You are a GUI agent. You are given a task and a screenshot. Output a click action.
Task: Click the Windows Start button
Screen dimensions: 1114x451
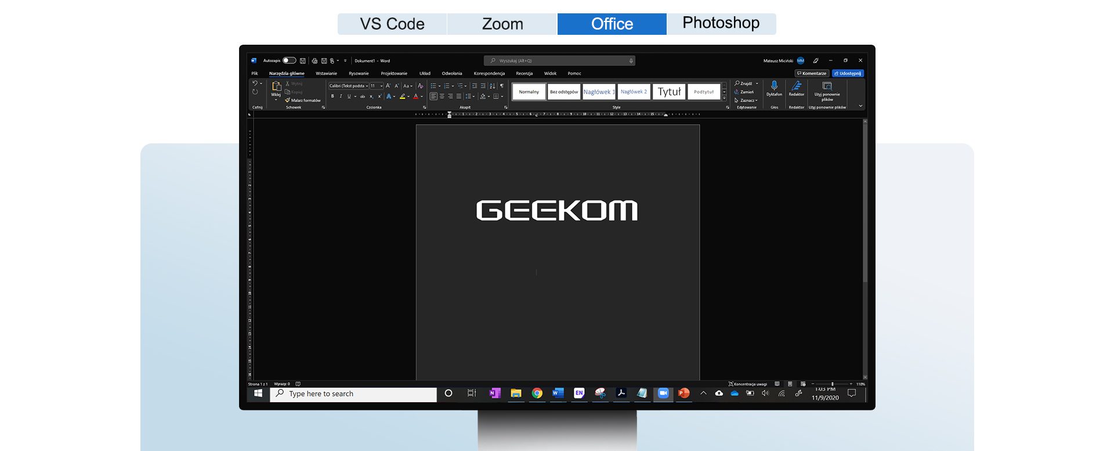click(x=258, y=394)
